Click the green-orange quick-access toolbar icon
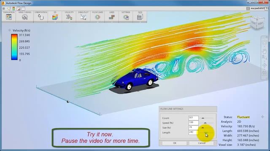 [x=13, y=8]
